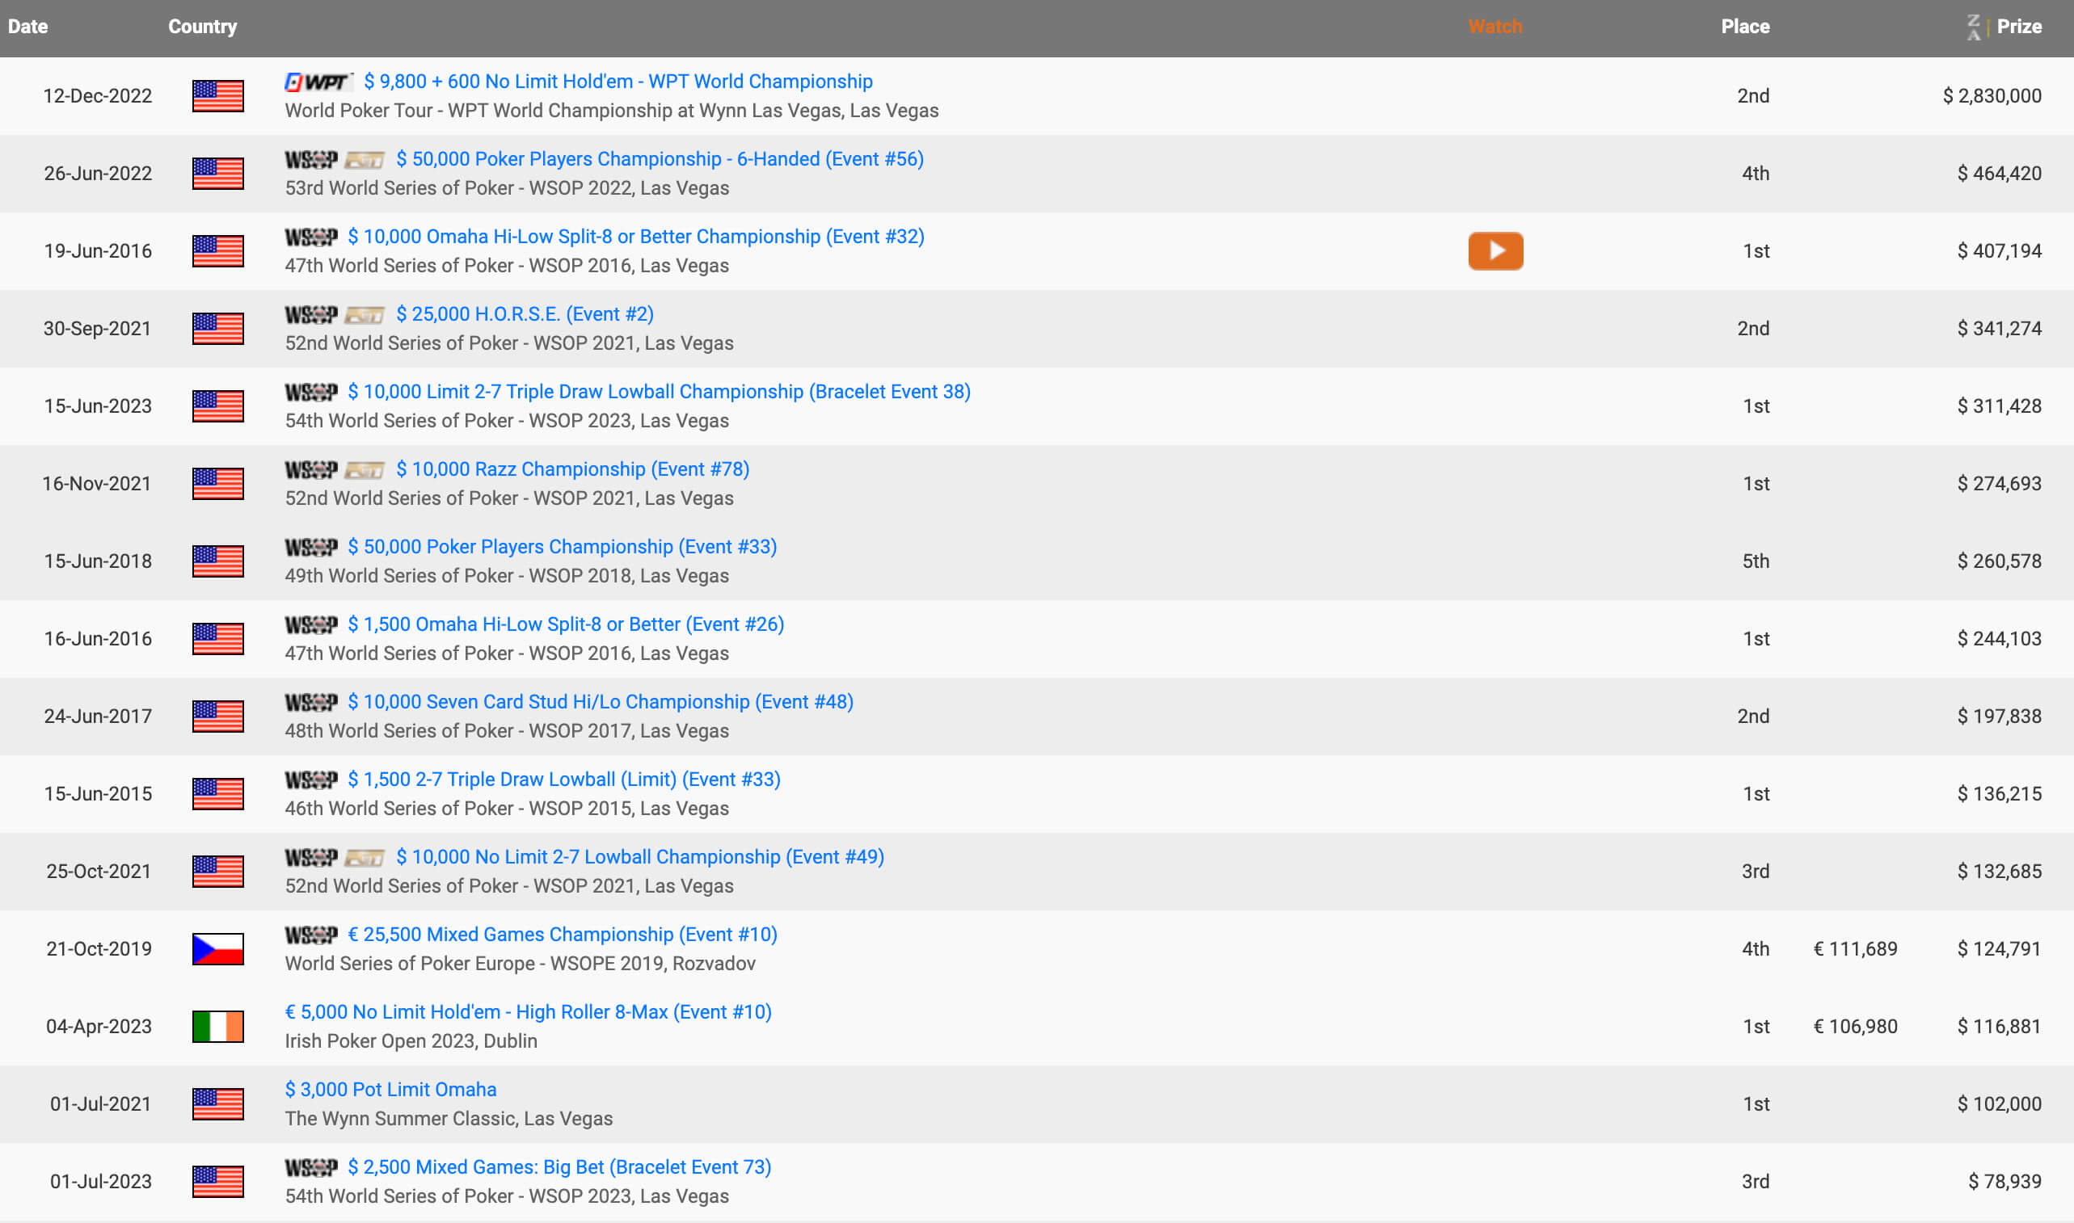
Task: Click the bracelet icon in Event #56 row
Action: coord(365,160)
